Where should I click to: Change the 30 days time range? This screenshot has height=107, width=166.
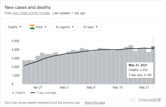point(91,27)
